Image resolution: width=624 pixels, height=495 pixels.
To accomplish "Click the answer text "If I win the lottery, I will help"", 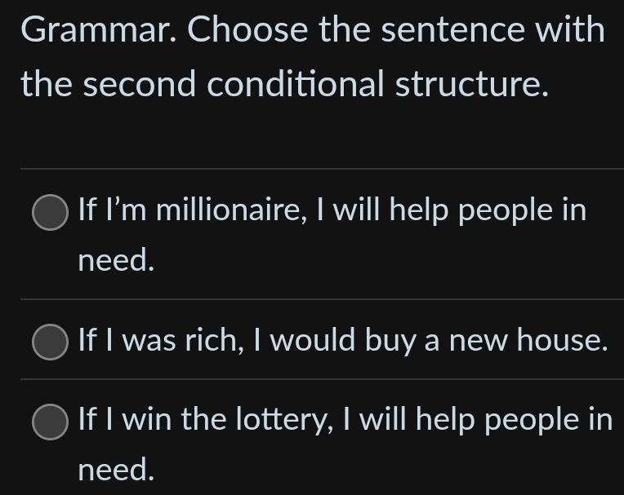I will (345, 420).
